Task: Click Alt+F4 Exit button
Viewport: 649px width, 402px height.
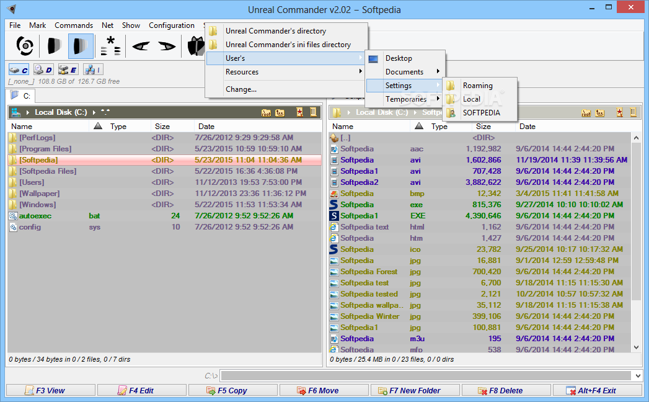Action: pos(598,390)
